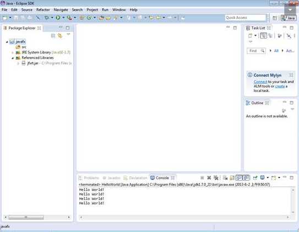Open Package Explorer view menu triangle
The height and width of the screenshot is (232, 299).
(x=68, y=34)
